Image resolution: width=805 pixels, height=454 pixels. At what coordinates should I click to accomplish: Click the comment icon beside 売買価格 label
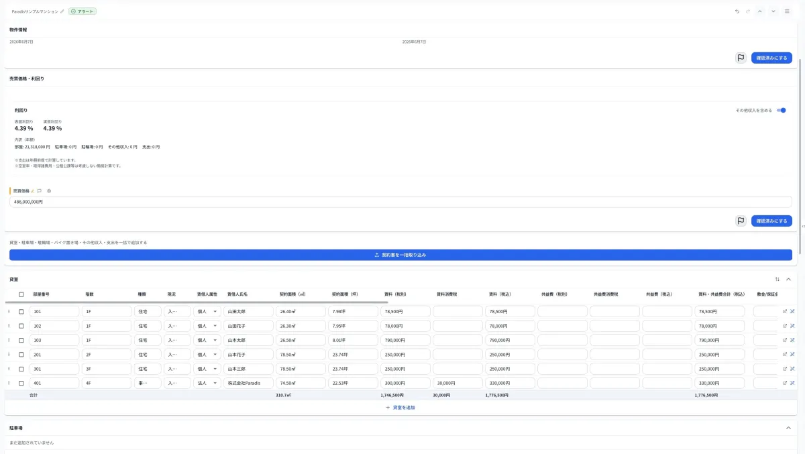pyautogui.click(x=40, y=190)
